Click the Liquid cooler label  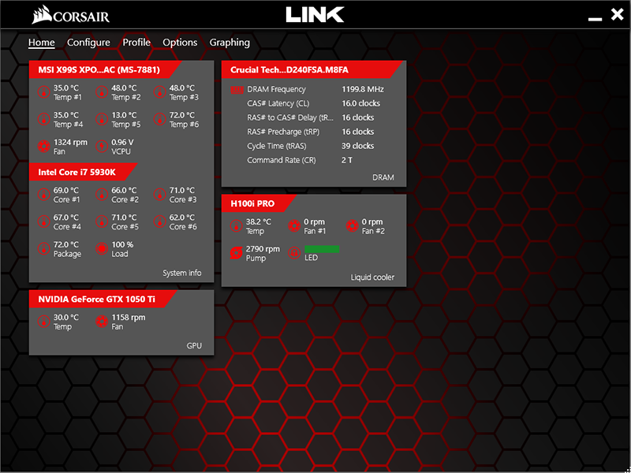(x=372, y=277)
